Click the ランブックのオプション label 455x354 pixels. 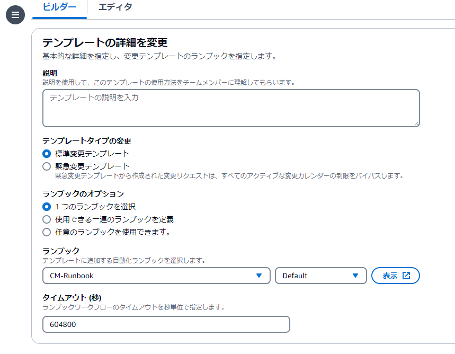(x=83, y=194)
